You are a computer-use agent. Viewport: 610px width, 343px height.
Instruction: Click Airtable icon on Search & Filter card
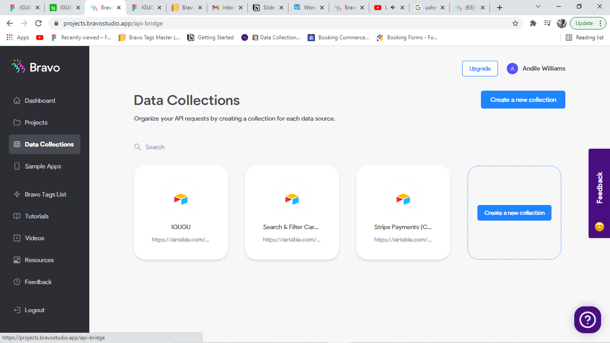[292, 199]
